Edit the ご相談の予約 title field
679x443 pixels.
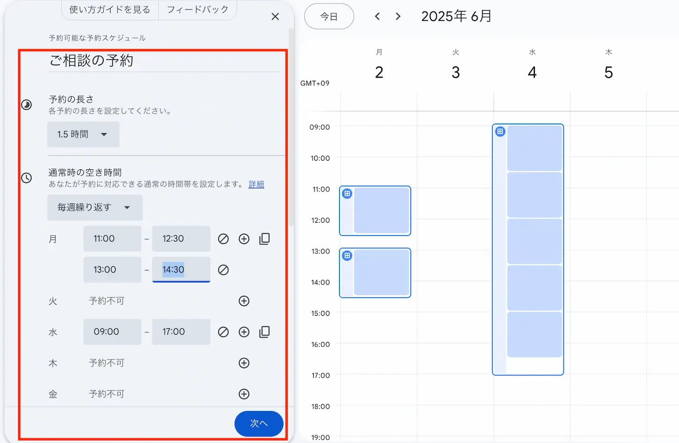[x=164, y=61]
